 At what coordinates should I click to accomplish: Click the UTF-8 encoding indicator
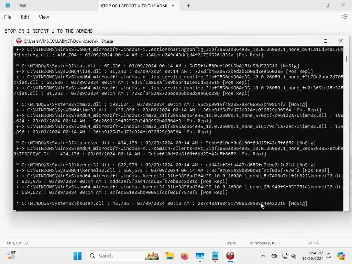(x=313, y=243)
